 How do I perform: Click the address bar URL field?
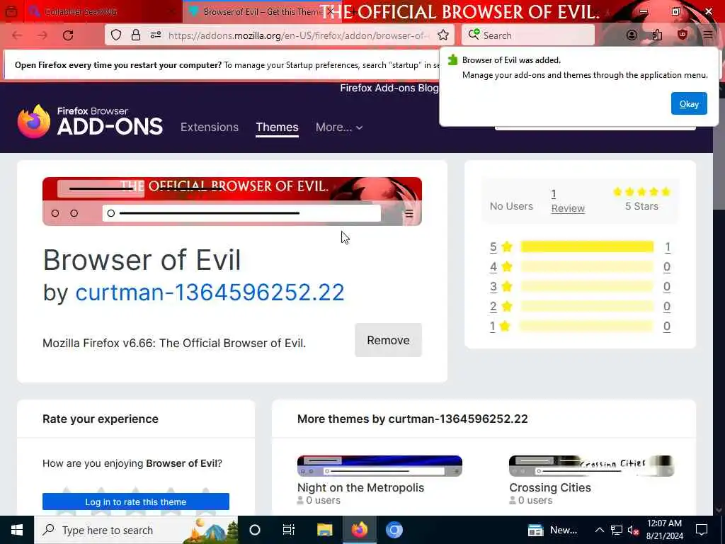[x=298, y=35]
